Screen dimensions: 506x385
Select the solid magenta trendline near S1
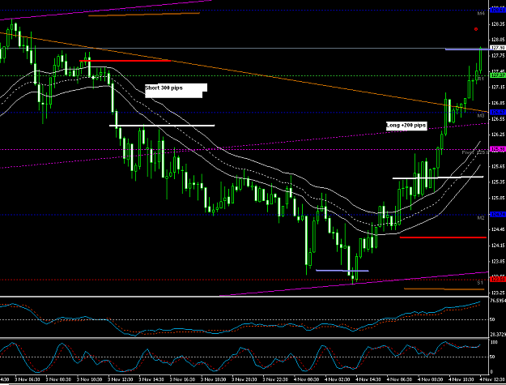(354, 284)
